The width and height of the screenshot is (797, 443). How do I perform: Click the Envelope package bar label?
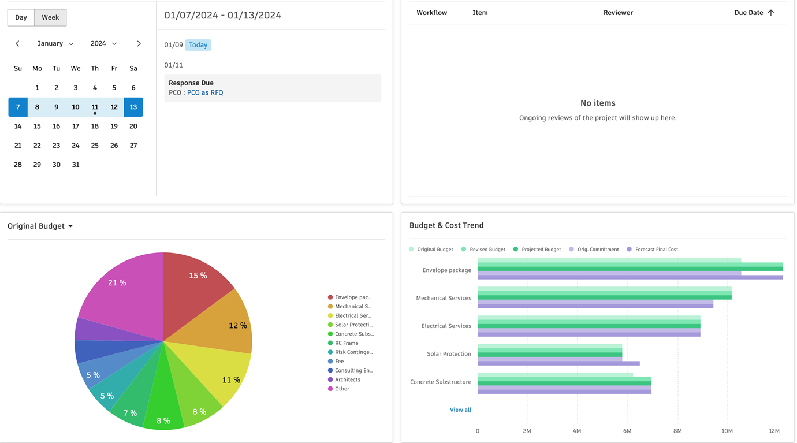(x=446, y=270)
